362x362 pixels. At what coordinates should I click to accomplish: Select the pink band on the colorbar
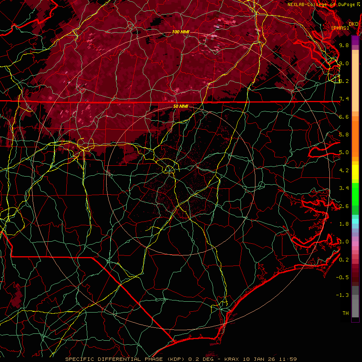coord(355,244)
